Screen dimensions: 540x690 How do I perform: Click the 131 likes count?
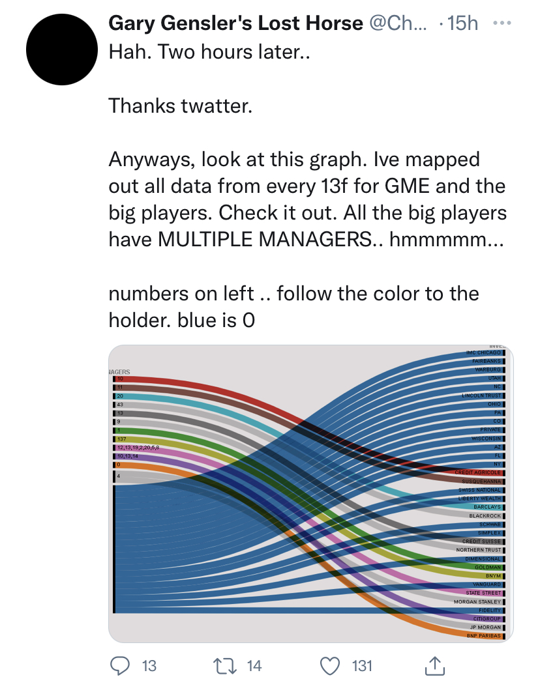coord(362,666)
